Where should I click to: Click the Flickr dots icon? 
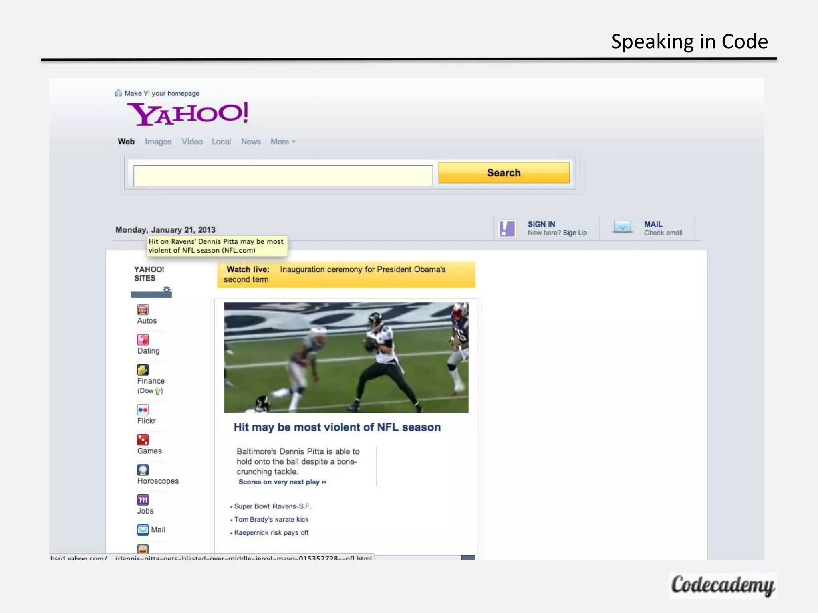tap(143, 410)
